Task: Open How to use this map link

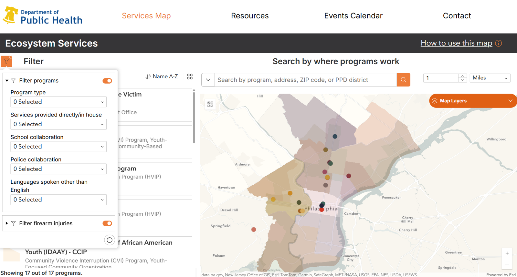Action: 456,43
